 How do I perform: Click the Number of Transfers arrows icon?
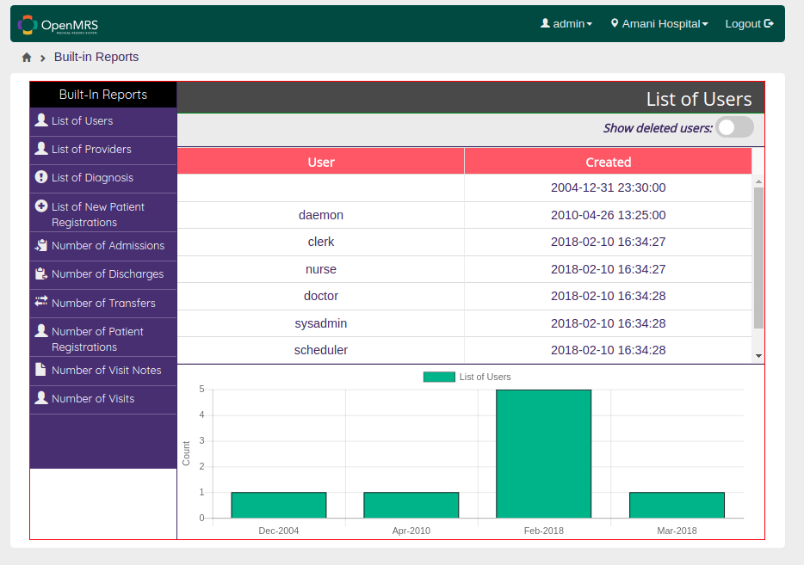tap(41, 301)
